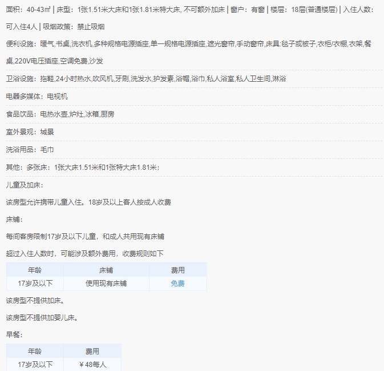Click the 使用现有床铺 table cell
The width and height of the screenshot is (384, 371).
(106, 284)
